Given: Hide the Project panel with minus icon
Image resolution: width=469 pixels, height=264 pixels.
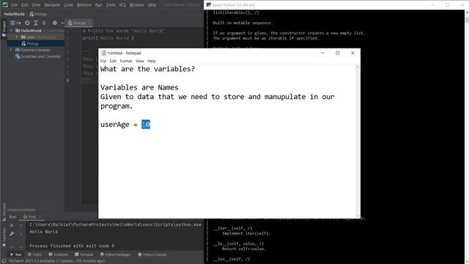Looking at the screenshot, I should tap(62, 23).
